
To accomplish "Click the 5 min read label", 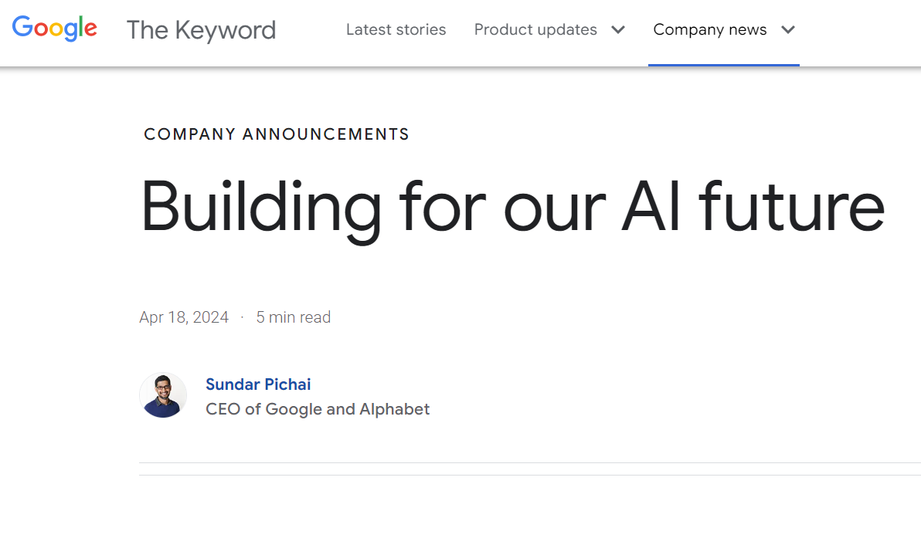I will [x=293, y=317].
